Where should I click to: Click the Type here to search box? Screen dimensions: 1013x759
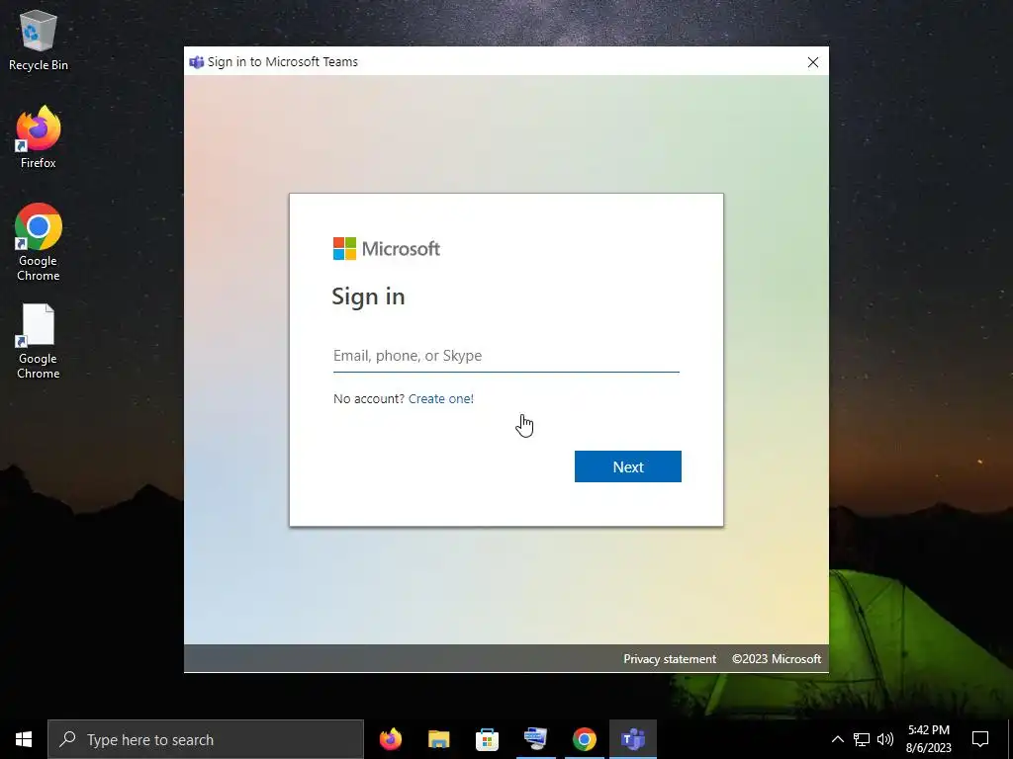206,739
